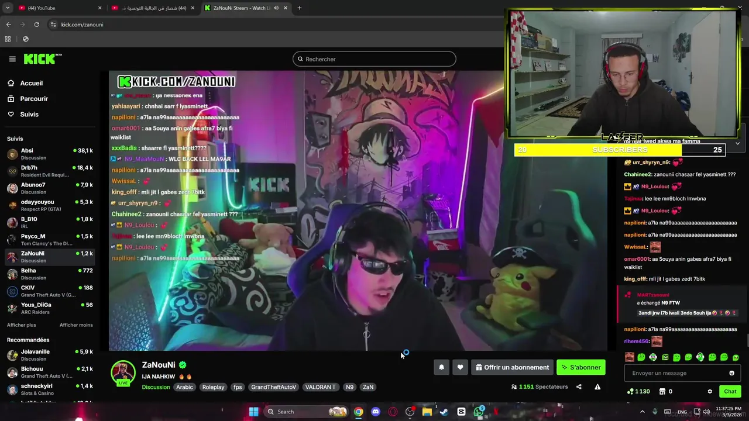Viewport: 749px width, 421px height.
Task: Open the emoji picker in the message box
Action: pyautogui.click(x=731, y=373)
